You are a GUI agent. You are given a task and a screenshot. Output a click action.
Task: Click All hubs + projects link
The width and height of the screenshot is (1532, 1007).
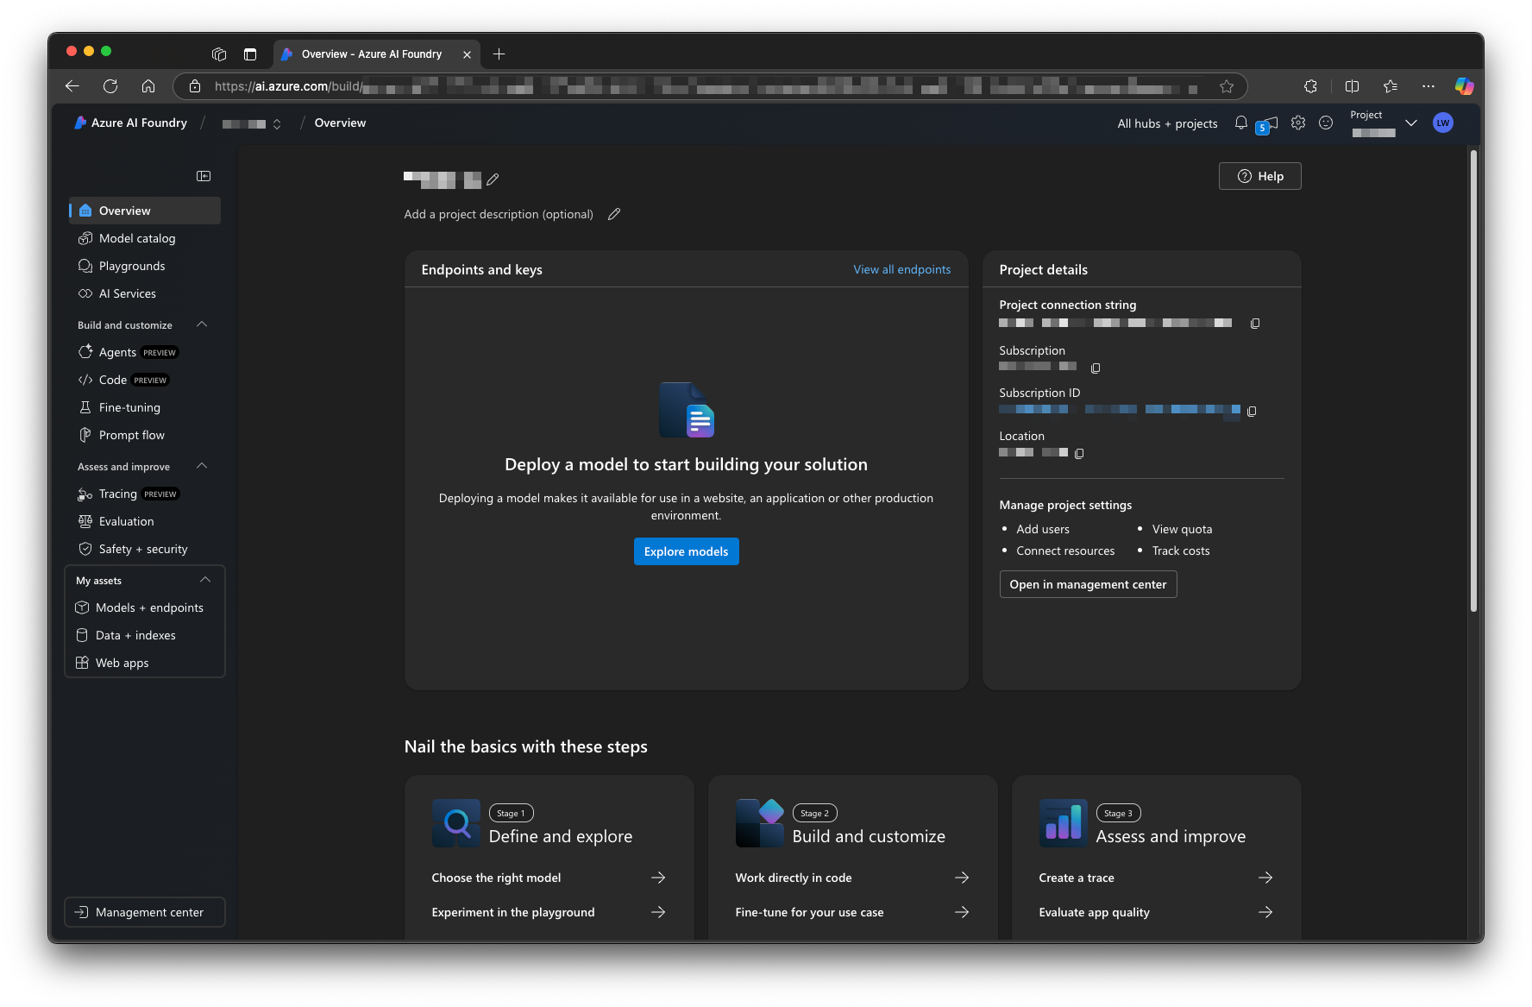tap(1167, 123)
